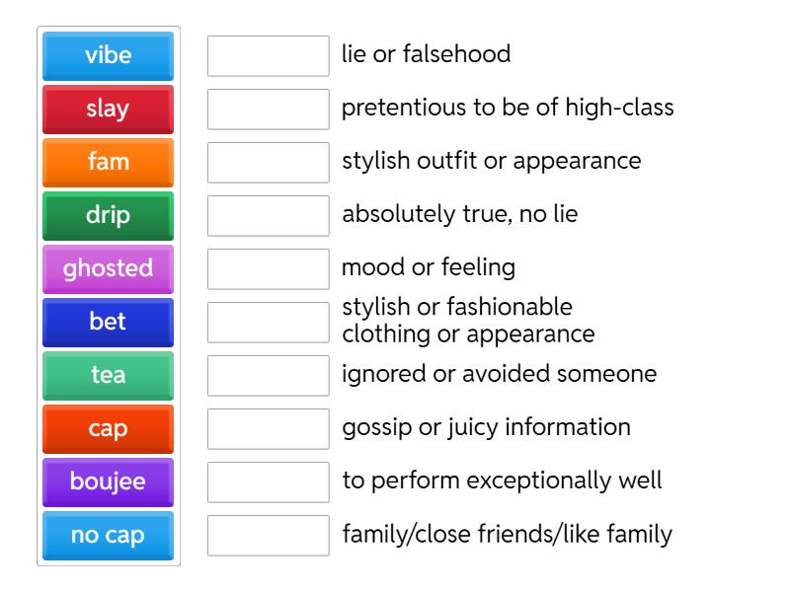Click the answer box beside 'ignored or avoided someone'
Screen dimensions: 790x592
point(268,374)
